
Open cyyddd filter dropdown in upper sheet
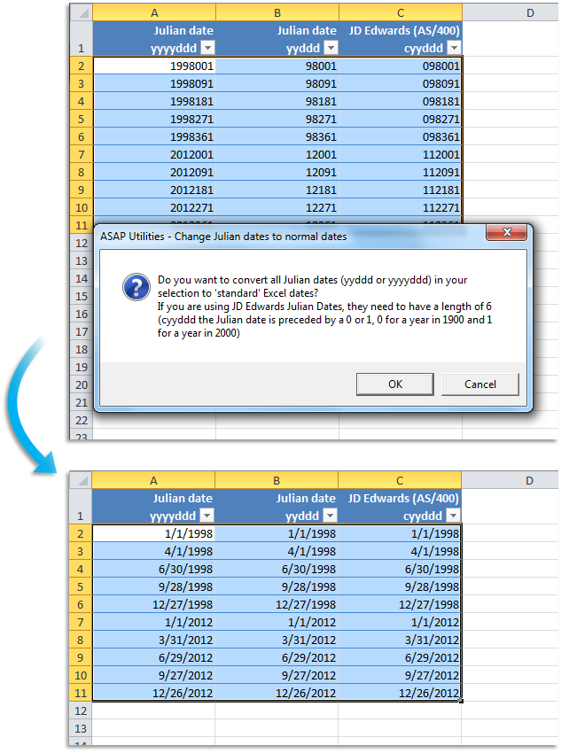(453, 48)
